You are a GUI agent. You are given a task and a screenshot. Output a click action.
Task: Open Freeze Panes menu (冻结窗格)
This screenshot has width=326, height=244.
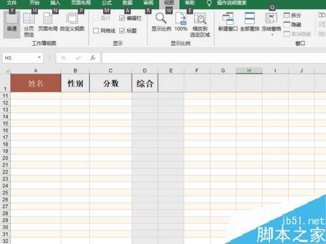[271, 24]
